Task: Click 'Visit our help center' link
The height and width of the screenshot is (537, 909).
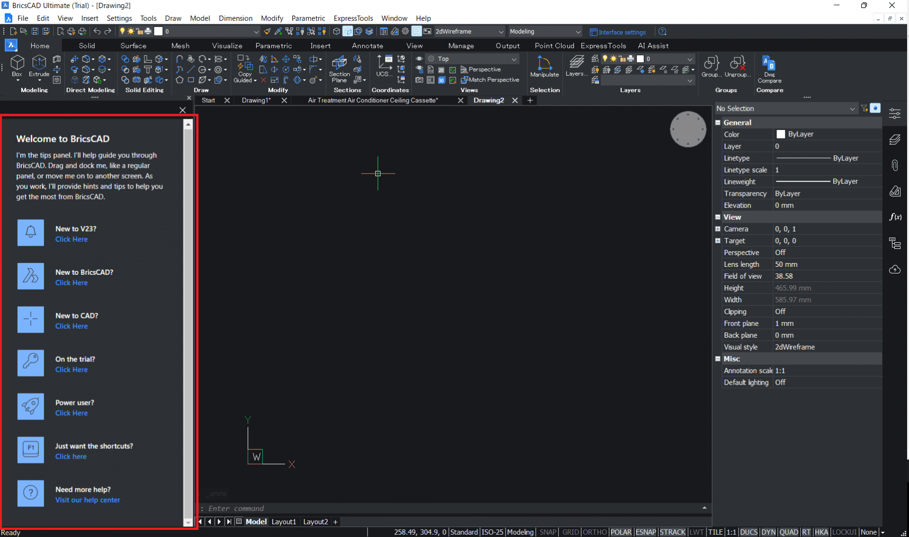Action: (x=88, y=500)
